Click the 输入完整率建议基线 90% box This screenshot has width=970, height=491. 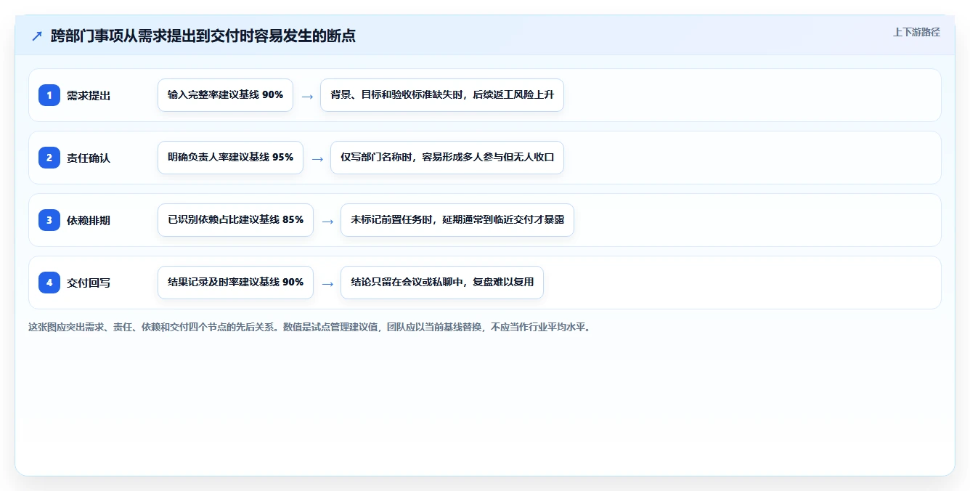coord(225,95)
